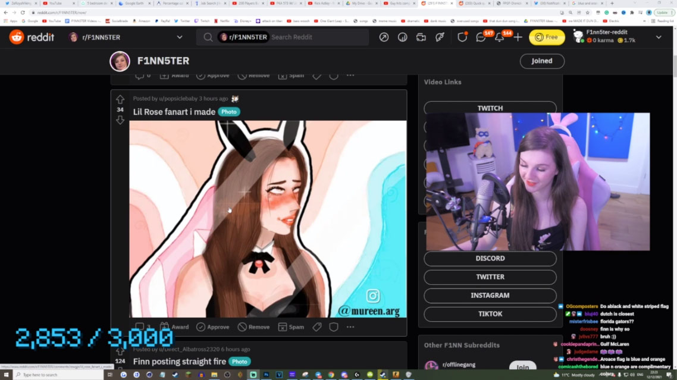
Task: Upvote the Lil Rose fanart post
Action: coord(120,99)
